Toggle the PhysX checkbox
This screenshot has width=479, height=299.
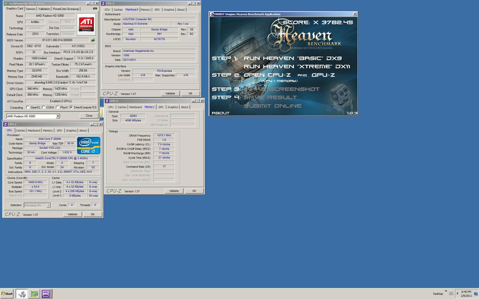tap(57, 107)
